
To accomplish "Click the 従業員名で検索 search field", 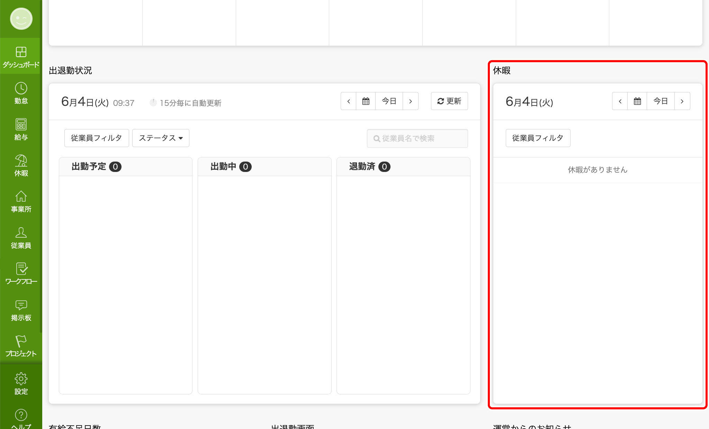I will (x=417, y=138).
